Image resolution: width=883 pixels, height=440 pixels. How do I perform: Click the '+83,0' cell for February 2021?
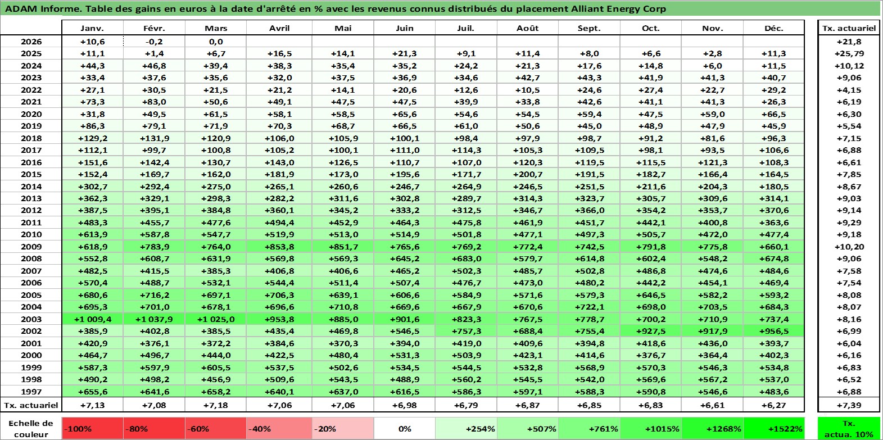(x=154, y=102)
